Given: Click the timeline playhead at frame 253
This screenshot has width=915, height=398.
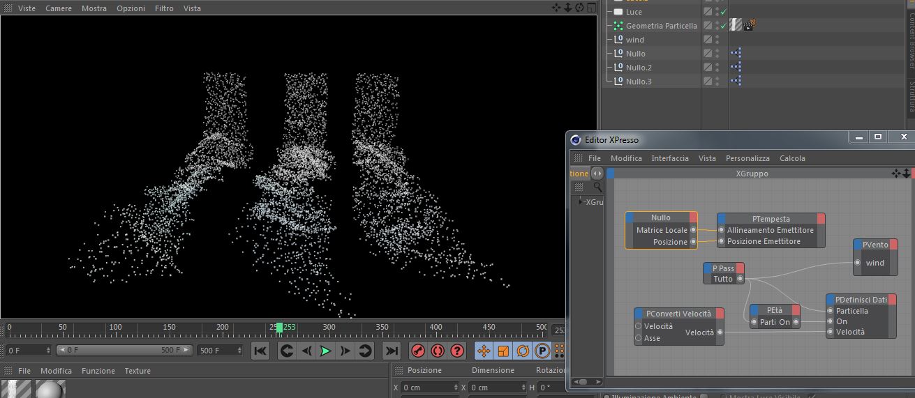Looking at the screenshot, I should pyautogui.click(x=279, y=327).
